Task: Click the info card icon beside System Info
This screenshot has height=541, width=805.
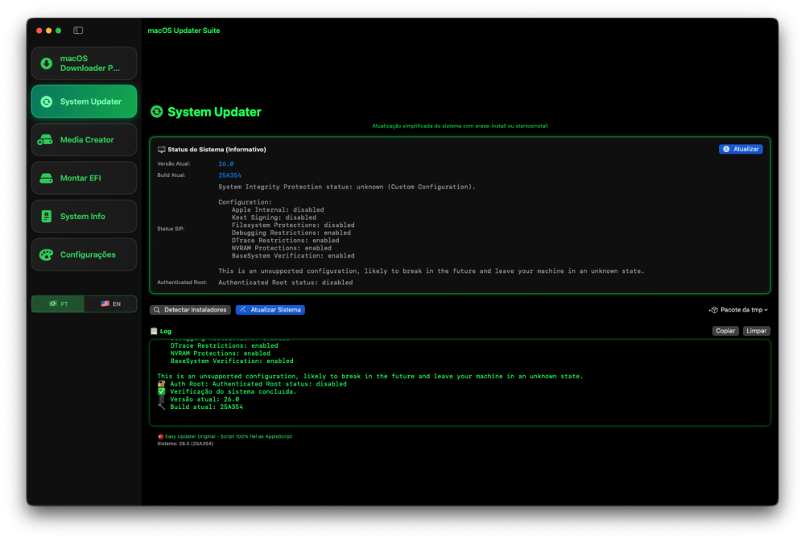Action: click(x=46, y=216)
